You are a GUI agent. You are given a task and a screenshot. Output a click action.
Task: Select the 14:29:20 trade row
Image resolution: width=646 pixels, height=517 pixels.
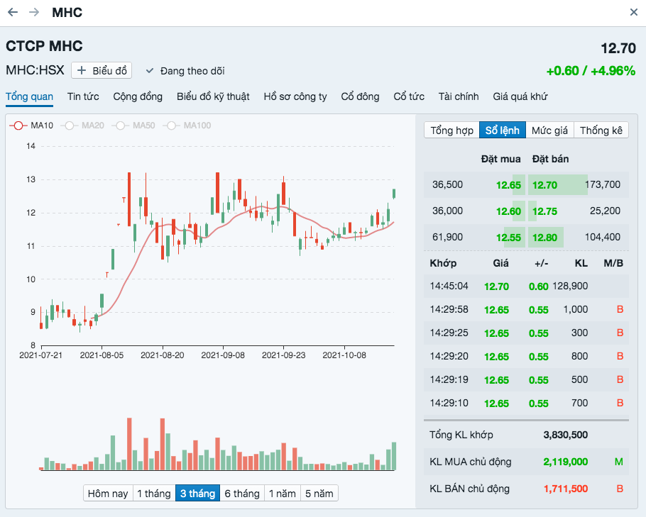point(526,357)
